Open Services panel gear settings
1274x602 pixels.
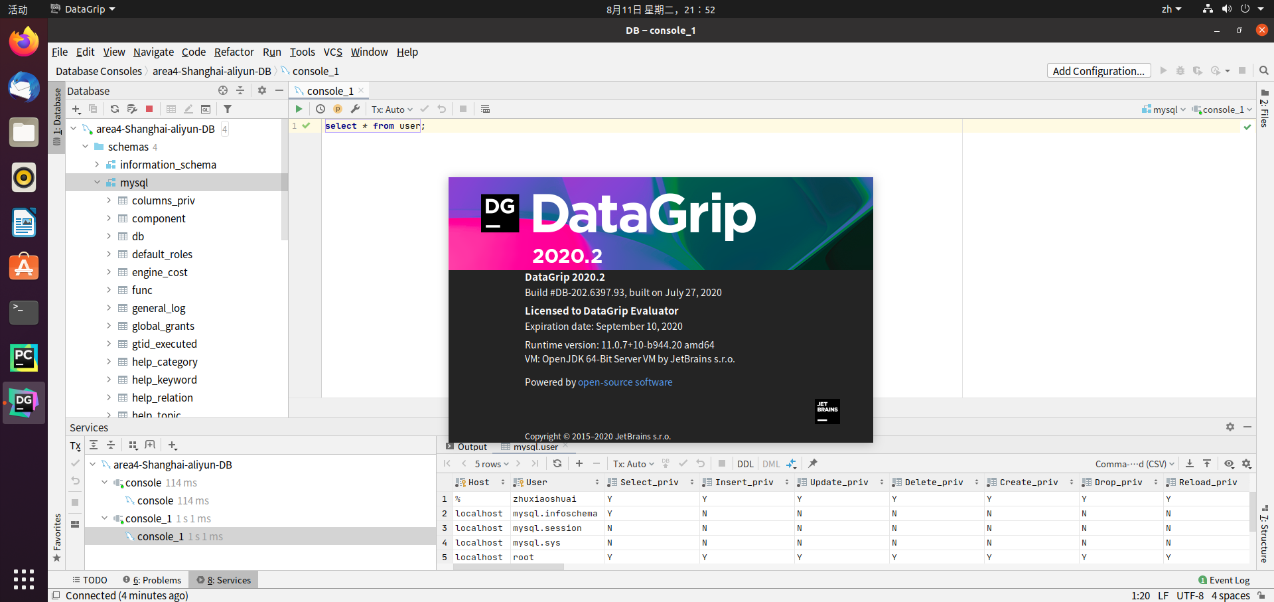pos(1230,427)
